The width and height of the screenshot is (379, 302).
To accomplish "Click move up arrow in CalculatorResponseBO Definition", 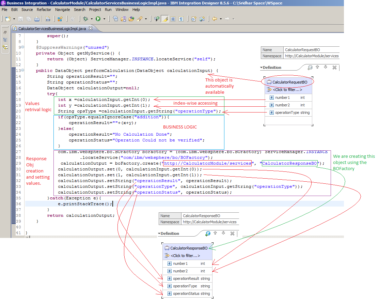I will [x=215, y=233].
